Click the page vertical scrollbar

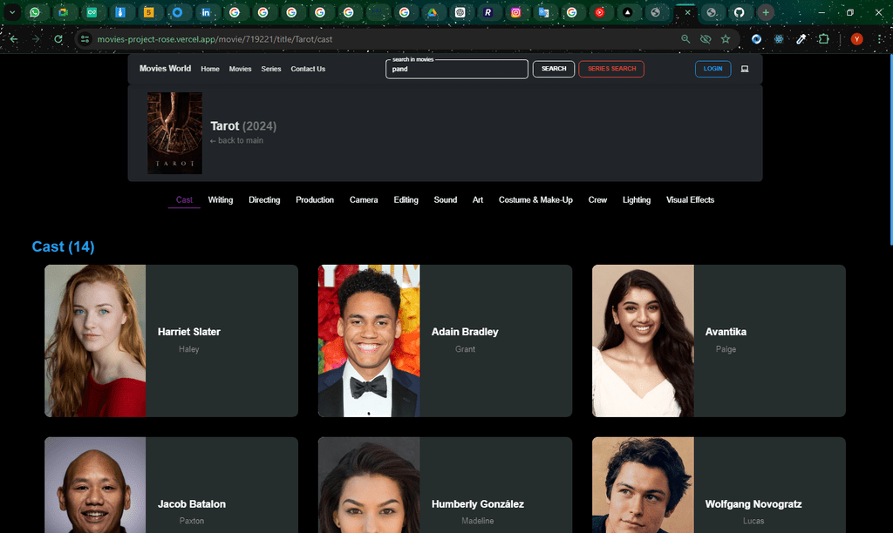[x=890, y=151]
